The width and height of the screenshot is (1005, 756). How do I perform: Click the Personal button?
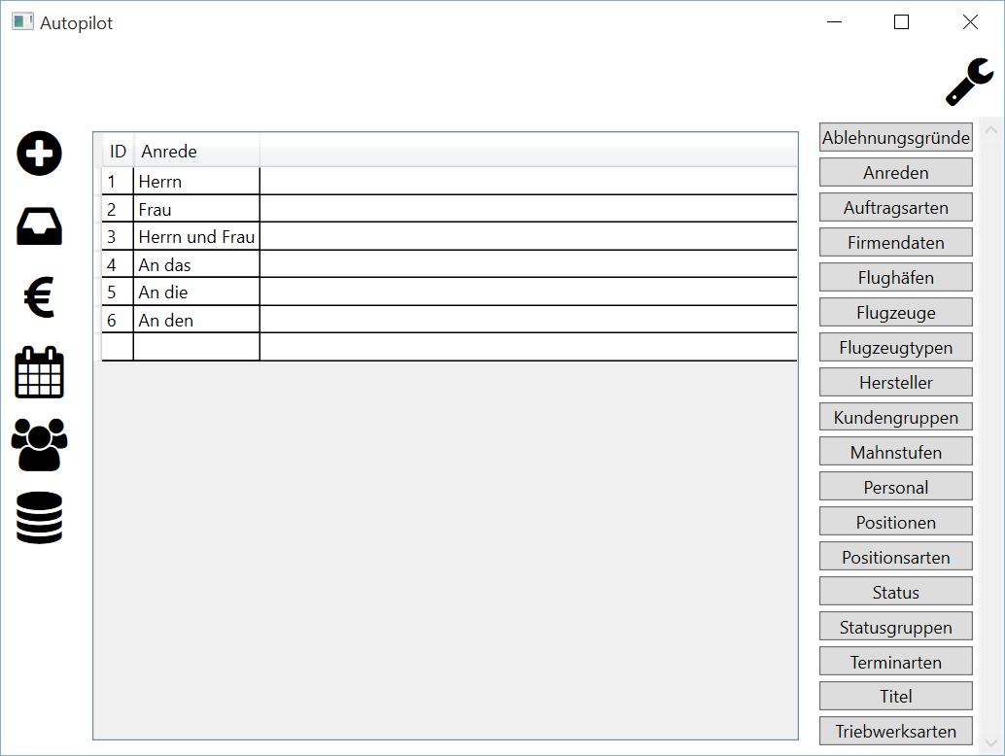(x=895, y=487)
